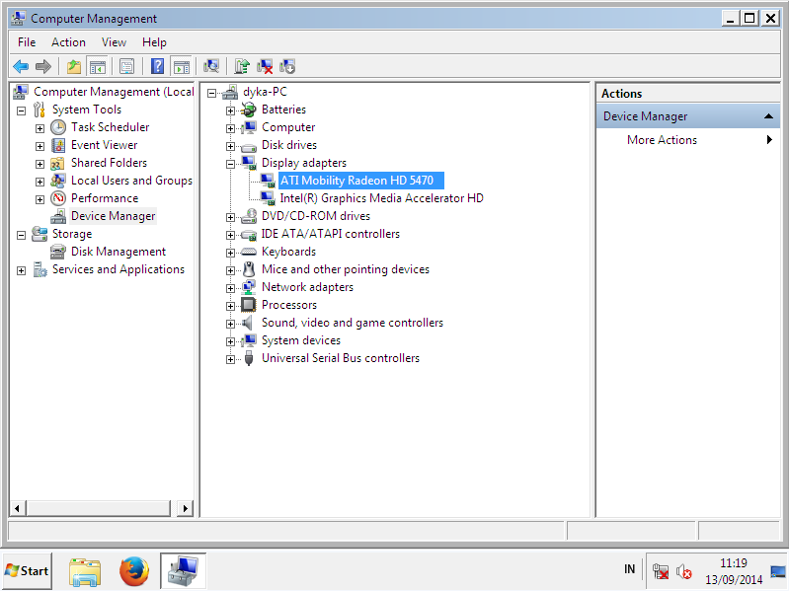Image resolution: width=789 pixels, height=591 pixels.
Task: Toggle the Show/Hide Action Pane icon
Action: click(182, 66)
